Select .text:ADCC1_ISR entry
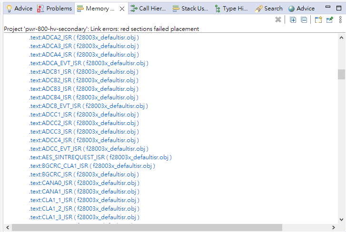The width and height of the screenshot is (346, 232). point(84,115)
